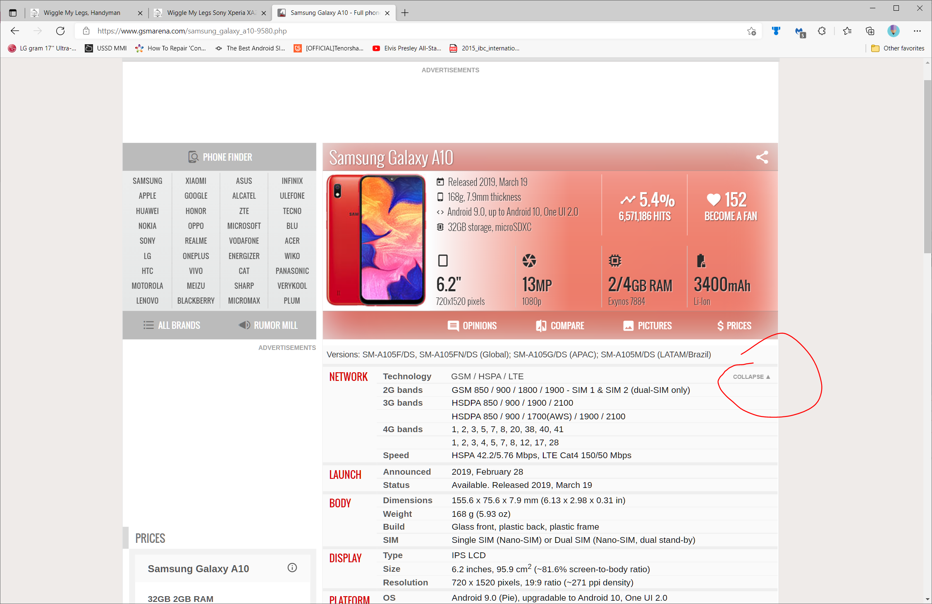This screenshot has width=932, height=604.
Task: Open The Best Android Sl... bookmark
Action: tap(250, 48)
